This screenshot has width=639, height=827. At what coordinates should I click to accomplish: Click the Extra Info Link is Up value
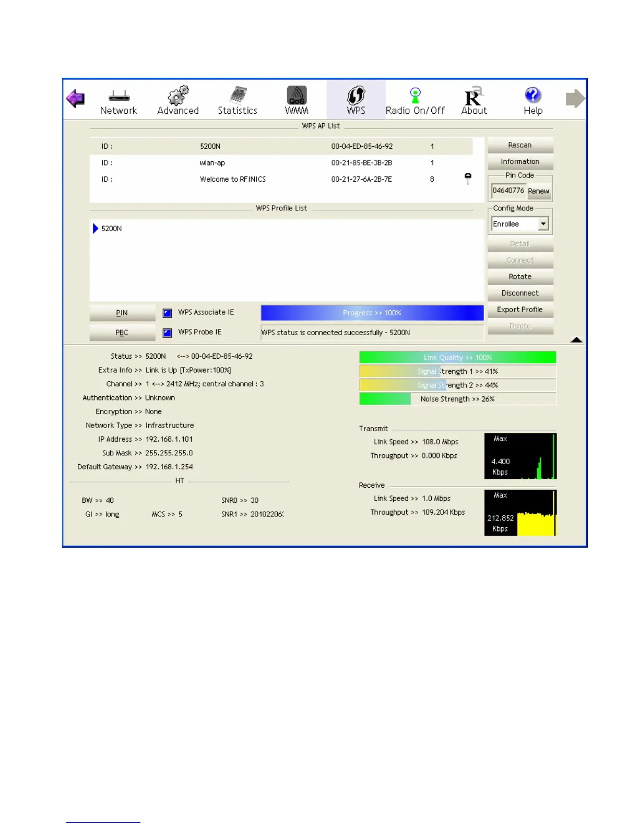pyautogui.click(x=188, y=370)
